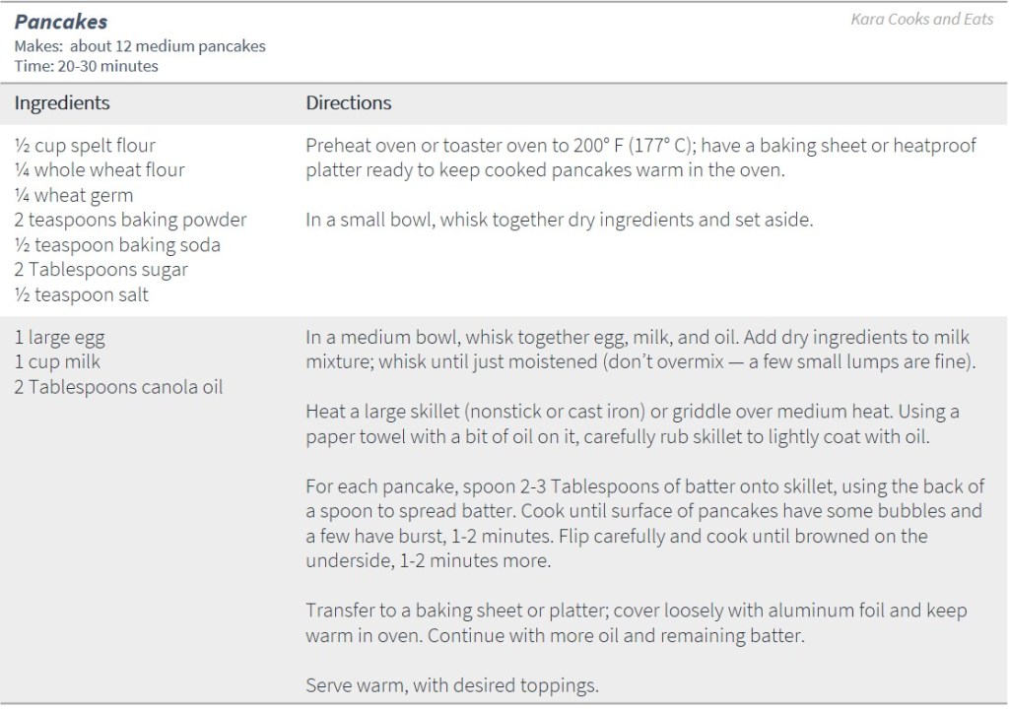Select the Ingredients column header

coord(62,102)
